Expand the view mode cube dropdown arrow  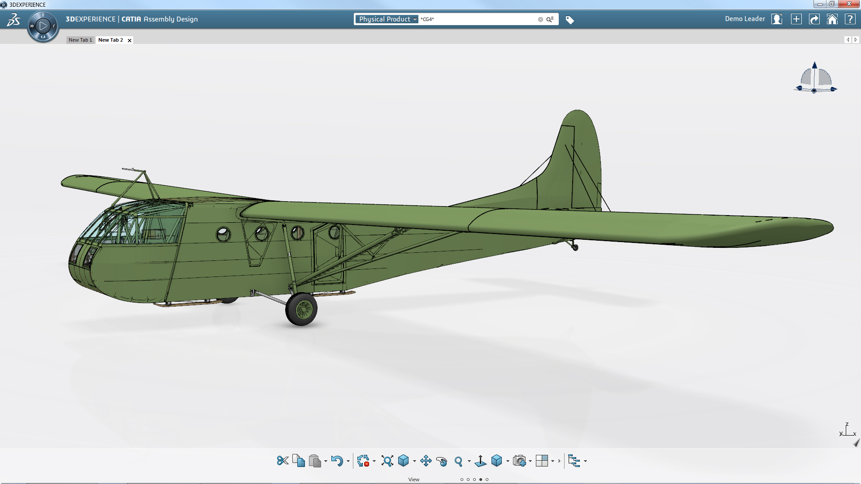[508, 461]
